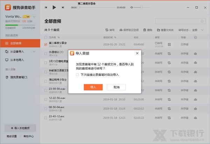
Task: Uncheck the 第二季度分享会 file checkbox
Action: 45,45
